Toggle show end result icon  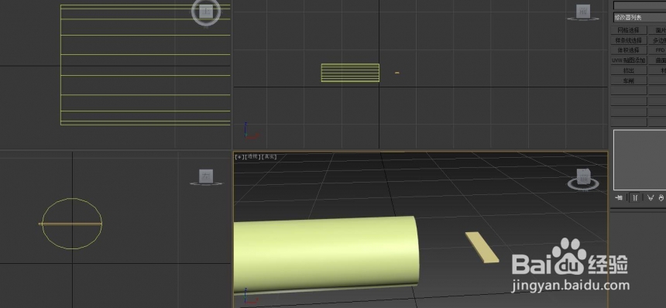coord(635,197)
